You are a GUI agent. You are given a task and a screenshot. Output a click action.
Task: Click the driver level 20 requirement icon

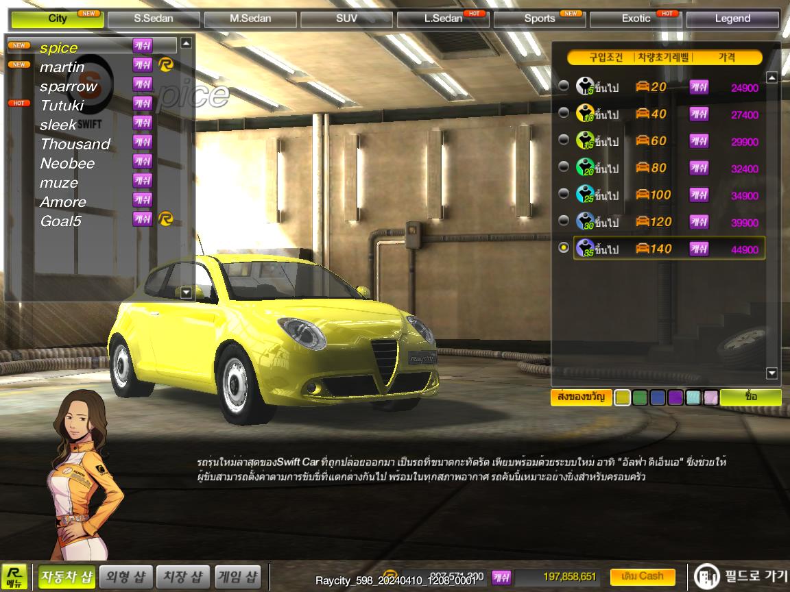point(586,167)
